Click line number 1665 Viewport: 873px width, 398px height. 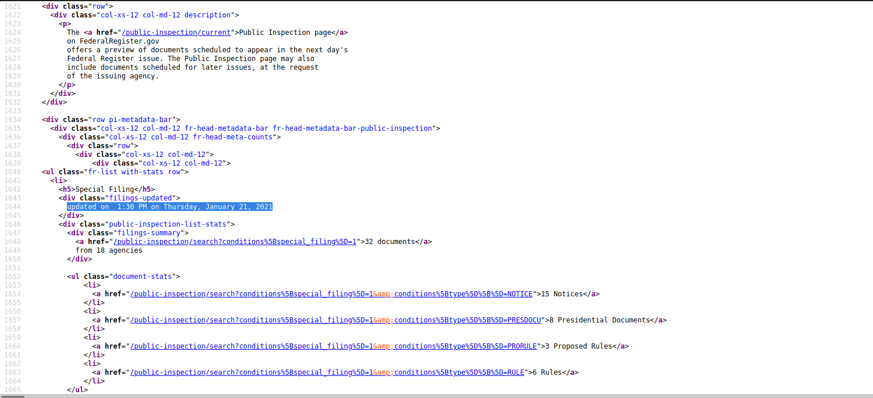pos(12,390)
